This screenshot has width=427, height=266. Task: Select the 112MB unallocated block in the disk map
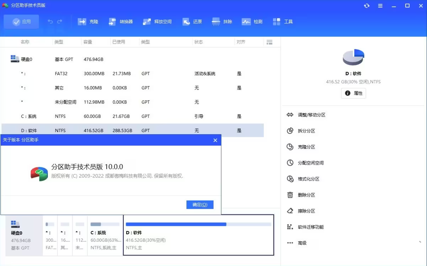click(80, 236)
